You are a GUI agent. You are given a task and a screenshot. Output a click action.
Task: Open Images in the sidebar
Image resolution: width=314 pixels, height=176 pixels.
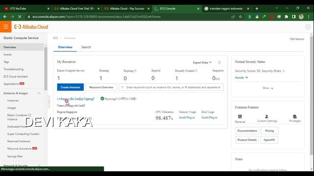tap(12, 108)
